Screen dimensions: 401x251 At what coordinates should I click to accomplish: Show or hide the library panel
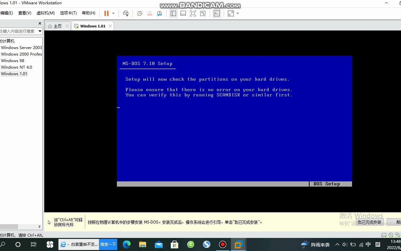[173, 13]
